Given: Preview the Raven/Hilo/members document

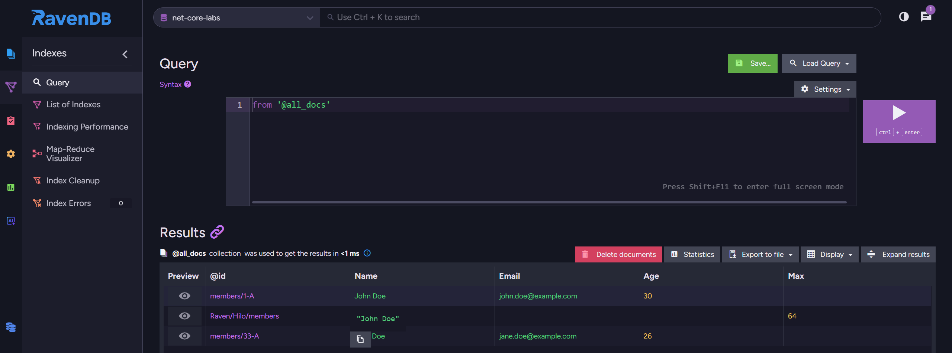Looking at the screenshot, I should click(184, 316).
